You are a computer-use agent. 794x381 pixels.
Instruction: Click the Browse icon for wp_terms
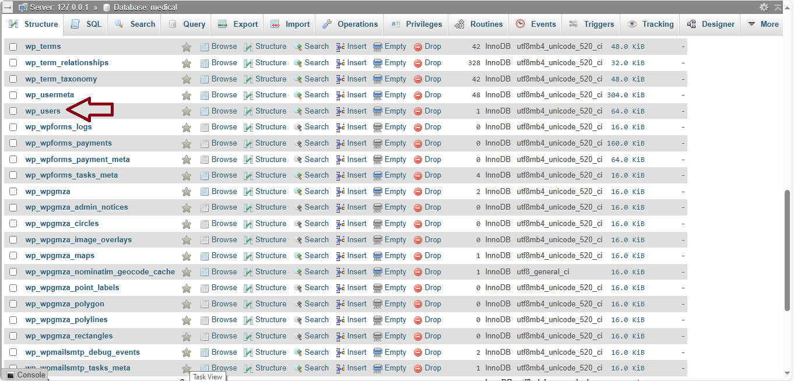coord(205,47)
